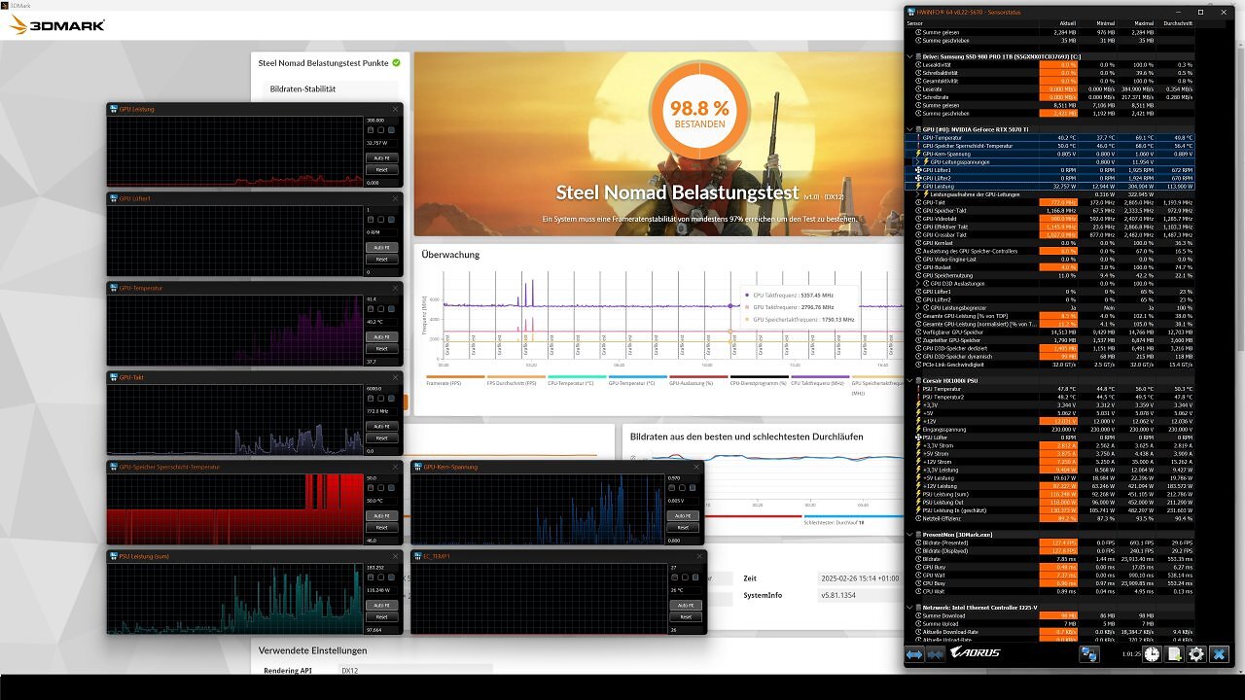1245x700 pixels.
Task: Toggle left checkbox in EC_TEMP1 graph
Action: [674, 577]
